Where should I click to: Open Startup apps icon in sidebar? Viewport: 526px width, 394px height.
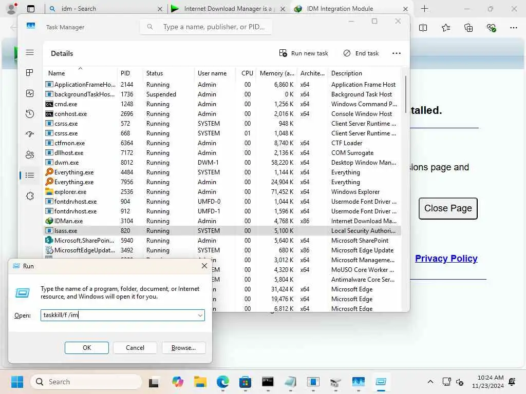[29, 134]
